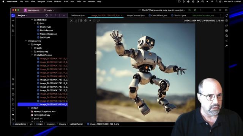Open the Navigate menu
Viewport: 243px width, 136px height.
[41, 2]
